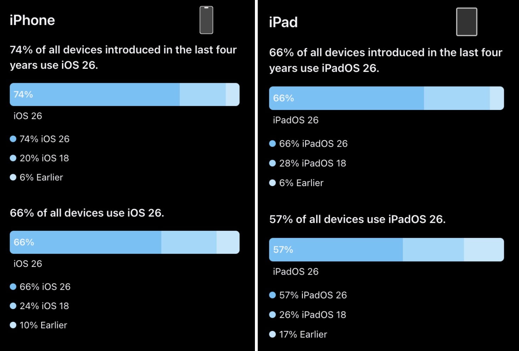Click the iPad heading
The width and height of the screenshot is (519, 351).
(x=283, y=22)
